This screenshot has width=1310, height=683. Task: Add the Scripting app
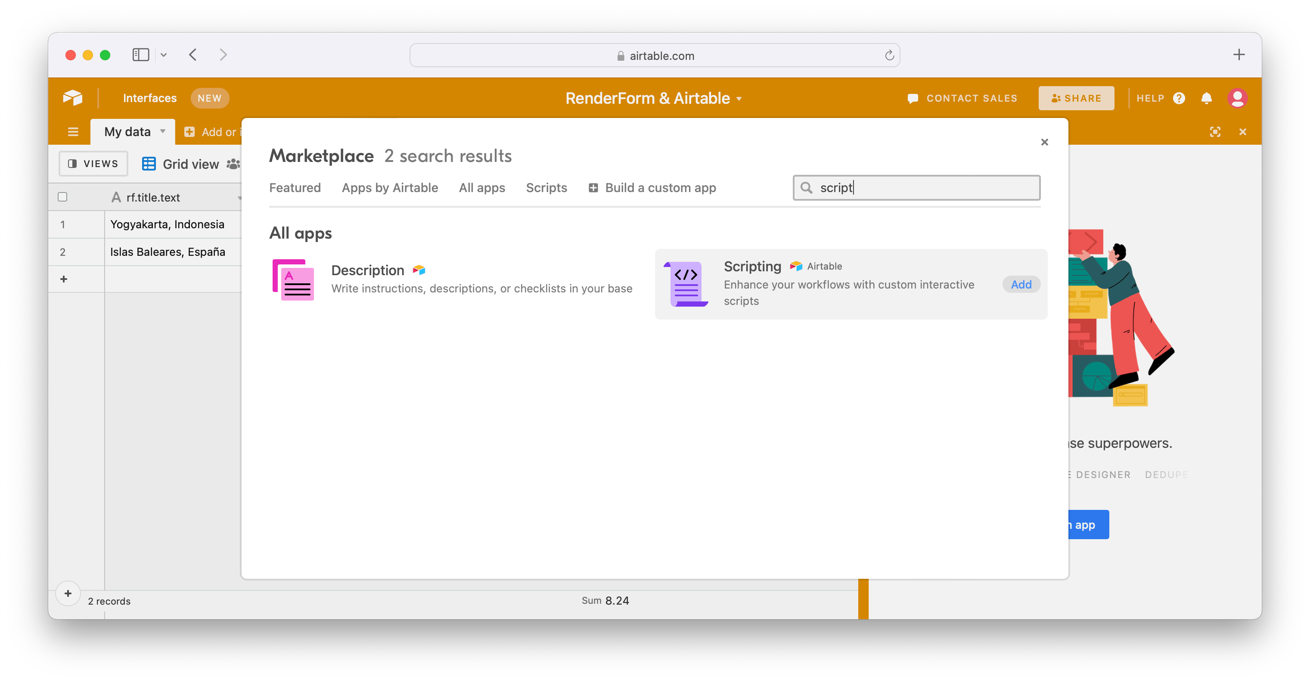tap(1021, 284)
